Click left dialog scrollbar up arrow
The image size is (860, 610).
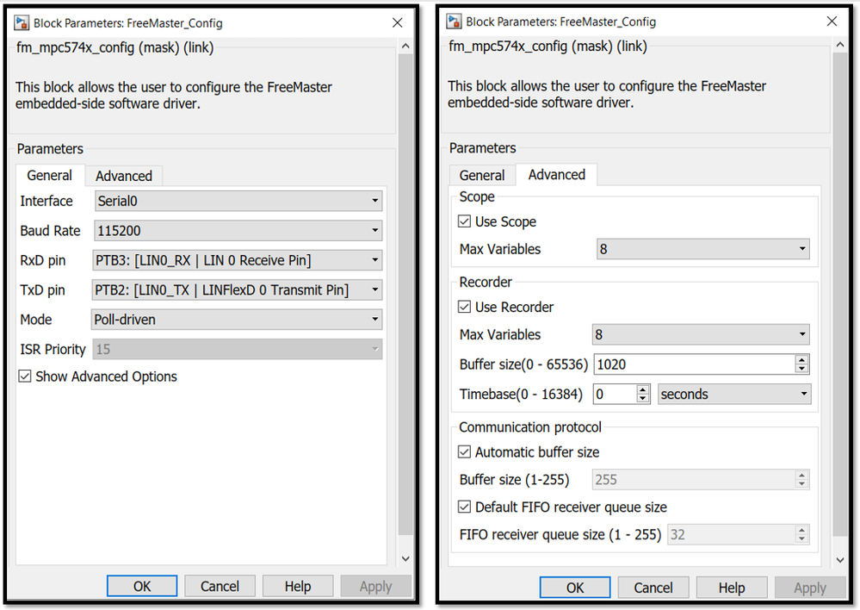coord(405,47)
